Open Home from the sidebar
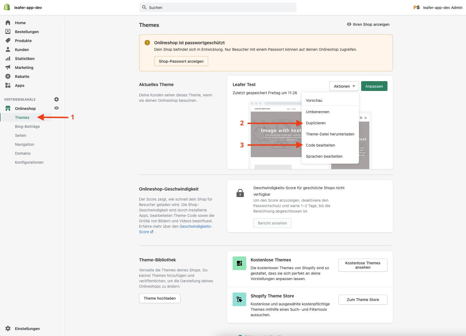This screenshot has width=466, height=336. pyautogui.click(x=20, y=23)
